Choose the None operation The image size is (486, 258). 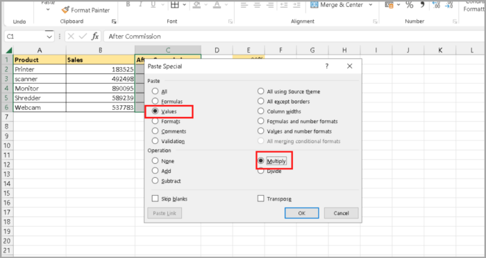(163, 161)
